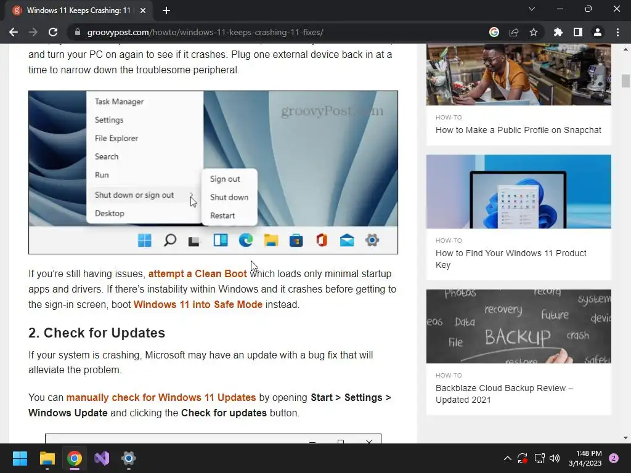631x473 pixels.
Task: Click the page vertical scrollbar thumb
Action: (625, 81)
